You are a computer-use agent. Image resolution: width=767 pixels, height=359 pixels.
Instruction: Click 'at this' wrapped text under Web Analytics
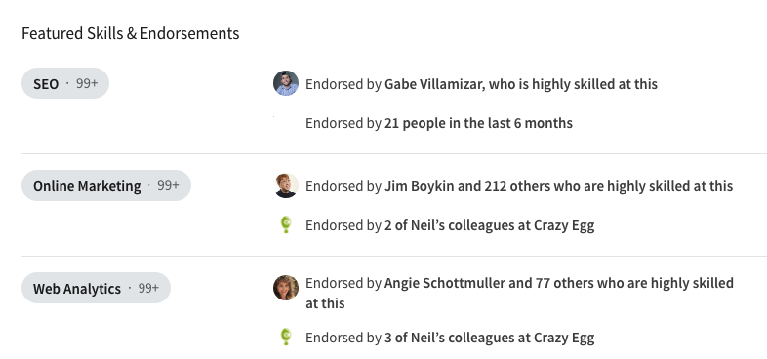pyautogui.click(x=325, y=303)
